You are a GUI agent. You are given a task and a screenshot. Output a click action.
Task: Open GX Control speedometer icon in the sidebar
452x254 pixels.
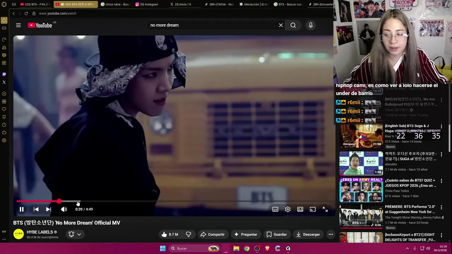tap(4, 40)
